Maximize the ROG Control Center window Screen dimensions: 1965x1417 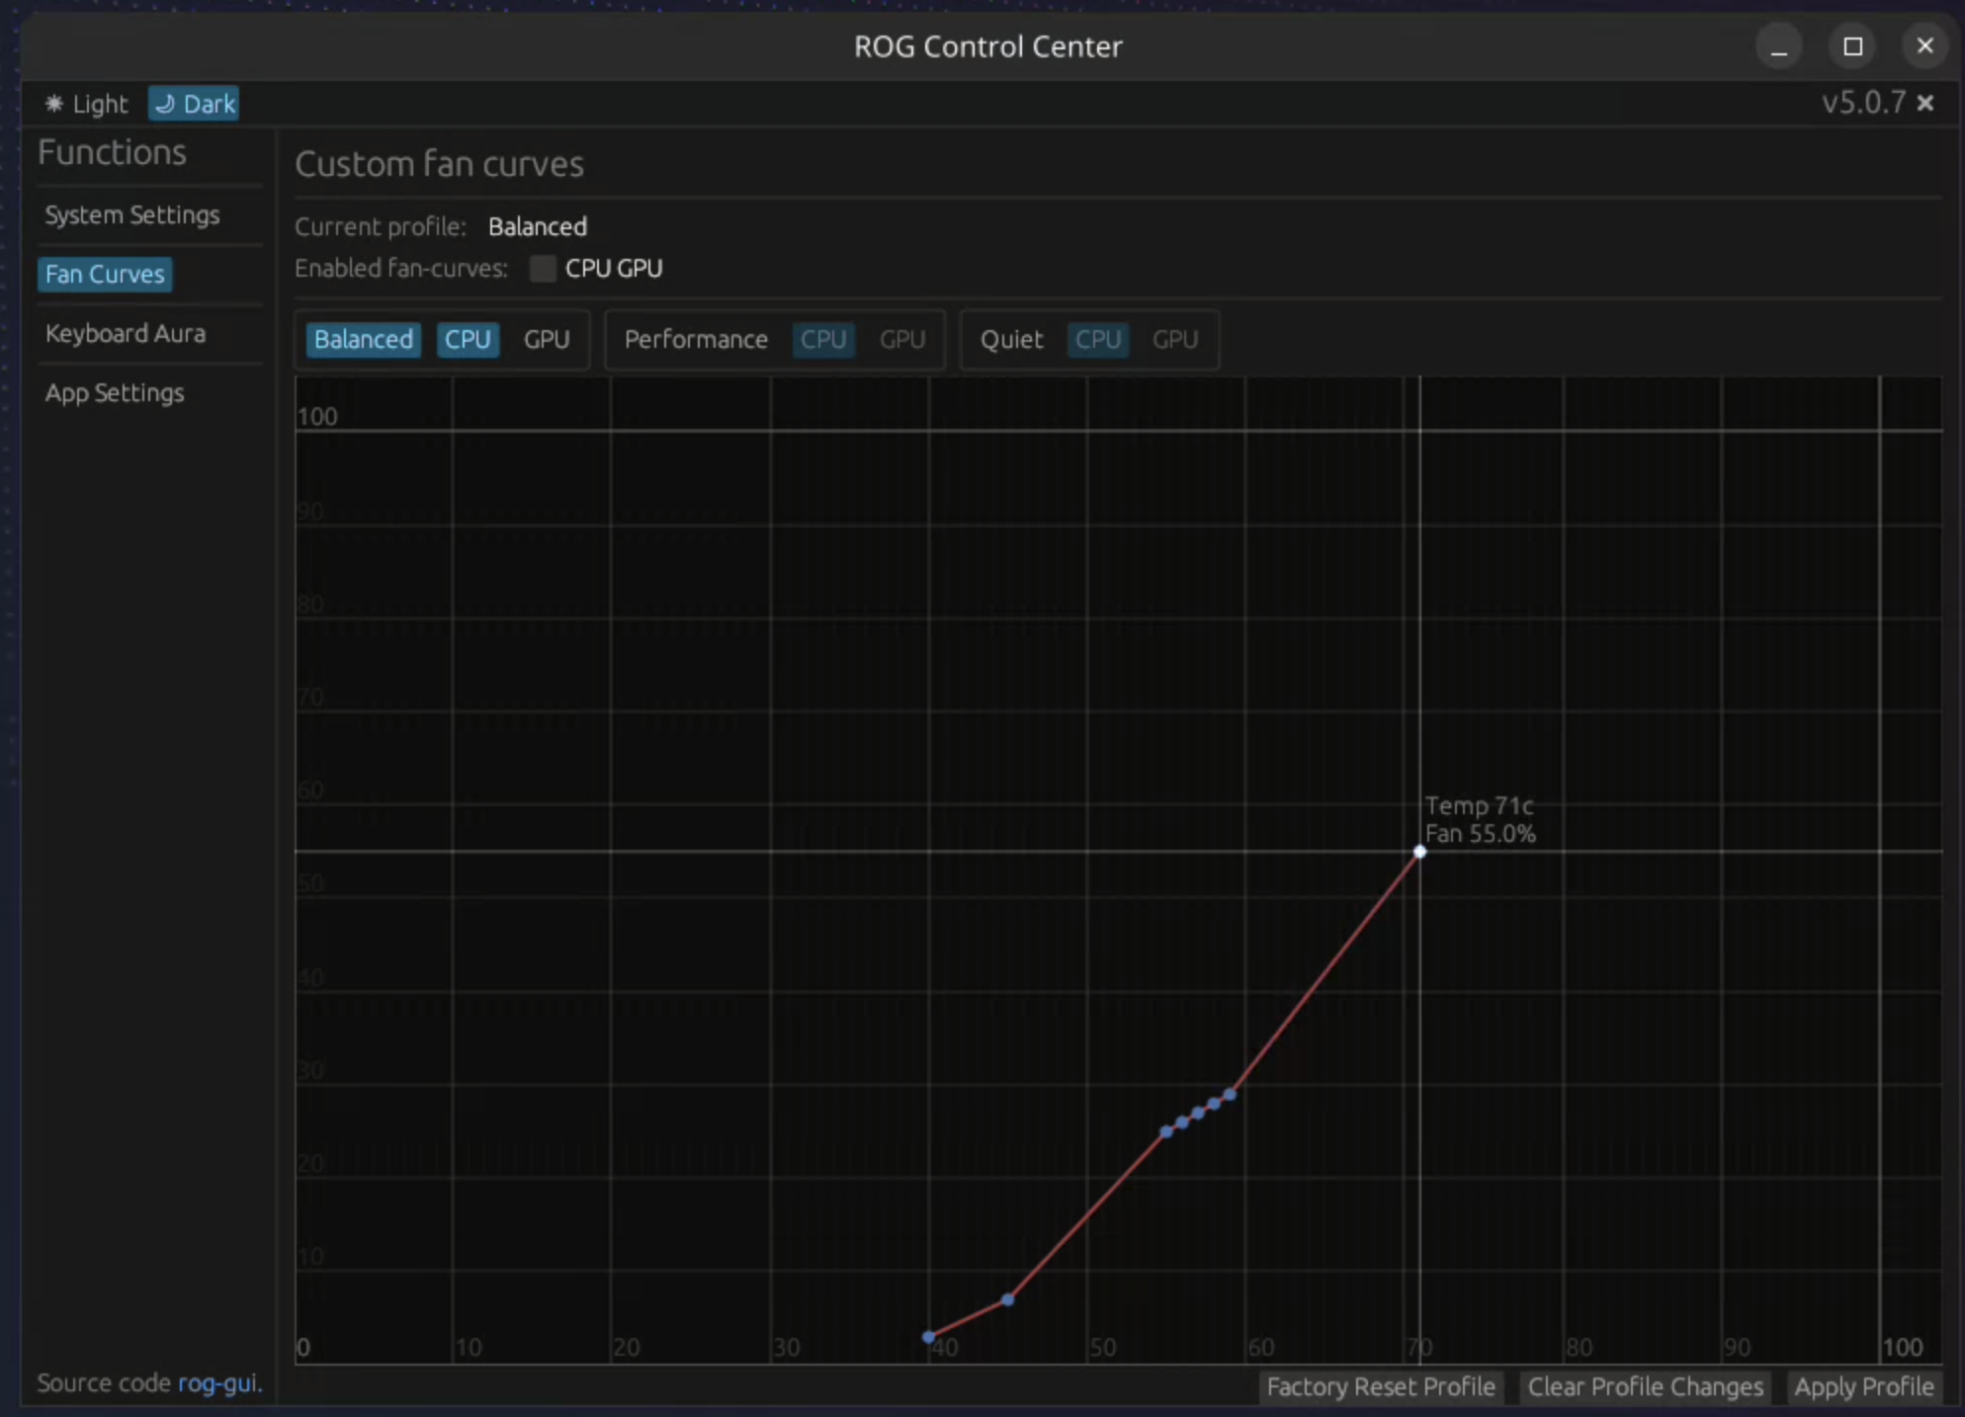tap(1852, 46)
